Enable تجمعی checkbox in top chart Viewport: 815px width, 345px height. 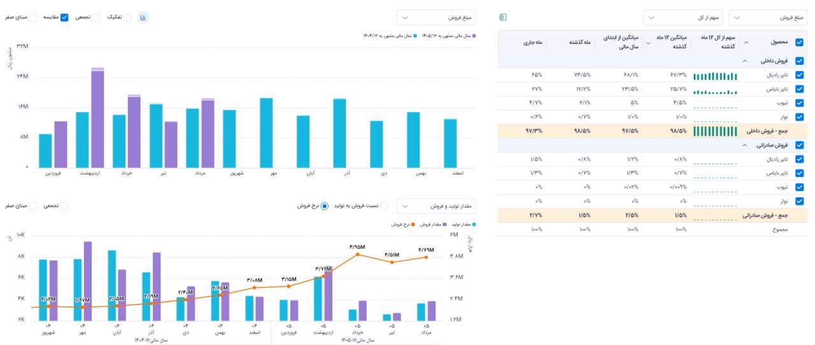(96, 17)
